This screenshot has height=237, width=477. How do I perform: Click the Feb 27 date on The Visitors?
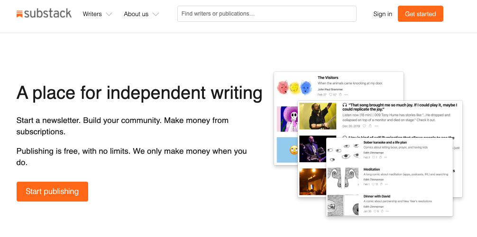322,95
